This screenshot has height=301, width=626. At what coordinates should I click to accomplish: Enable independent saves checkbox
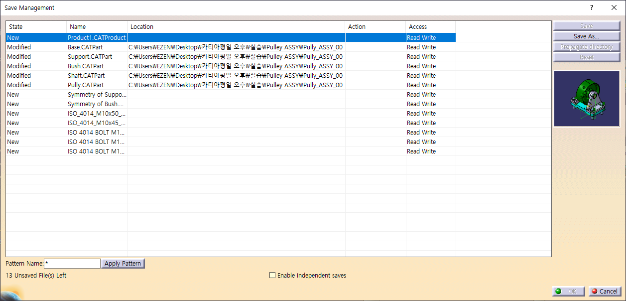272,275
